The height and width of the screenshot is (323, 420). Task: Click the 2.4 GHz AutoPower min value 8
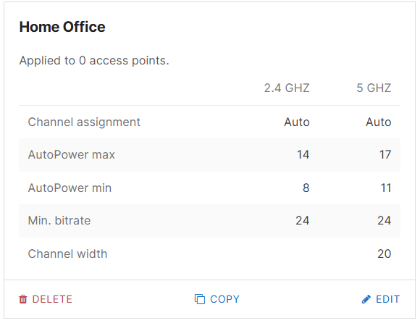pos(306,188)
